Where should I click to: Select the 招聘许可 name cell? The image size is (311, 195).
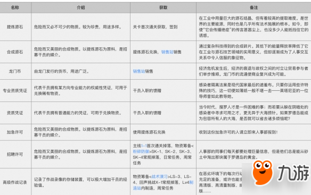pyautogui.click(x=15, y=155)
